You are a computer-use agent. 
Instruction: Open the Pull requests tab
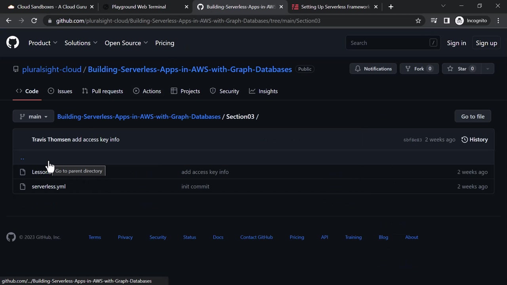tap(103, 91)
